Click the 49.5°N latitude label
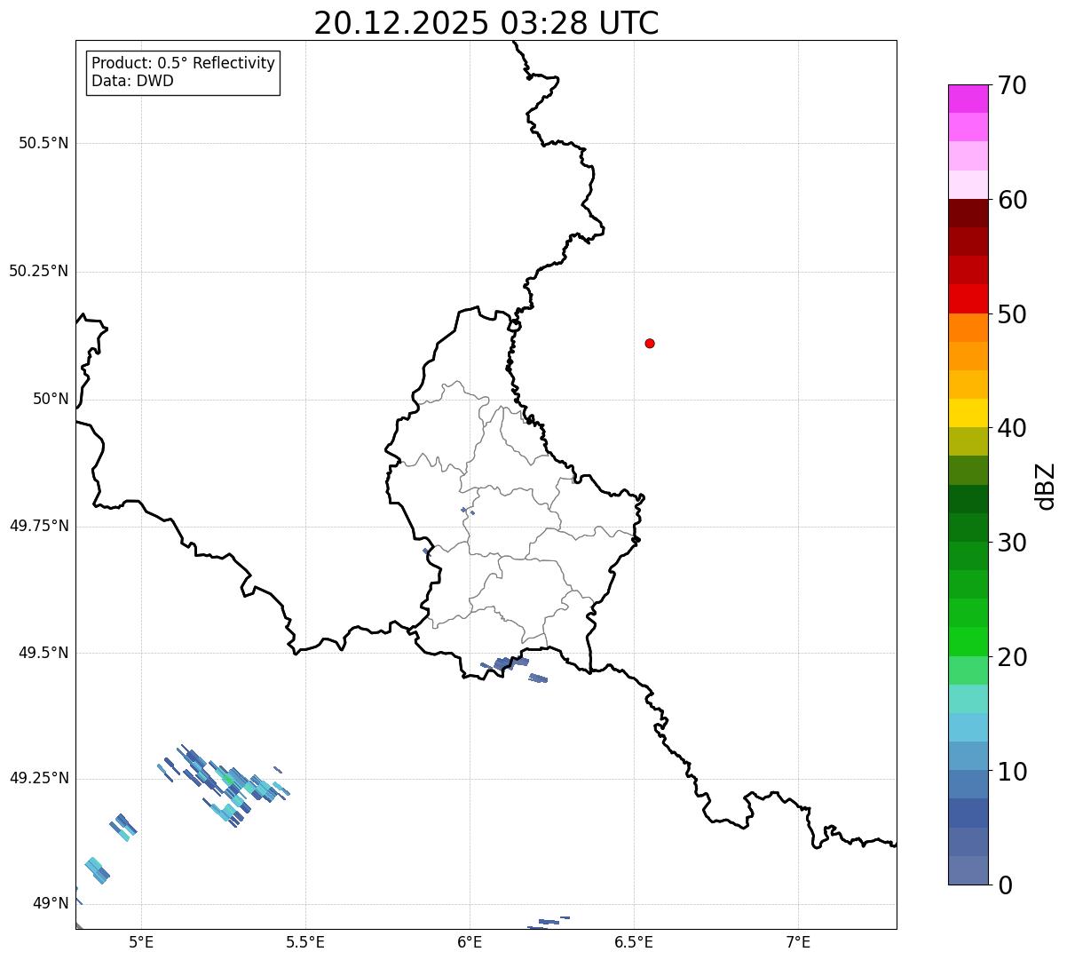This screenshot has height=960, width=1067. pyautogui.click(x=43, y=653)
